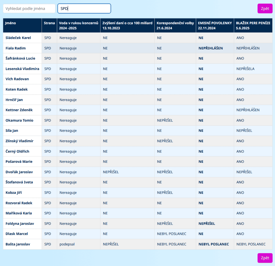Click 'Korespondenční volby' column header
The height and width of the screenshot is (266, 275).
pyautogui.click(x=175, y=25)
